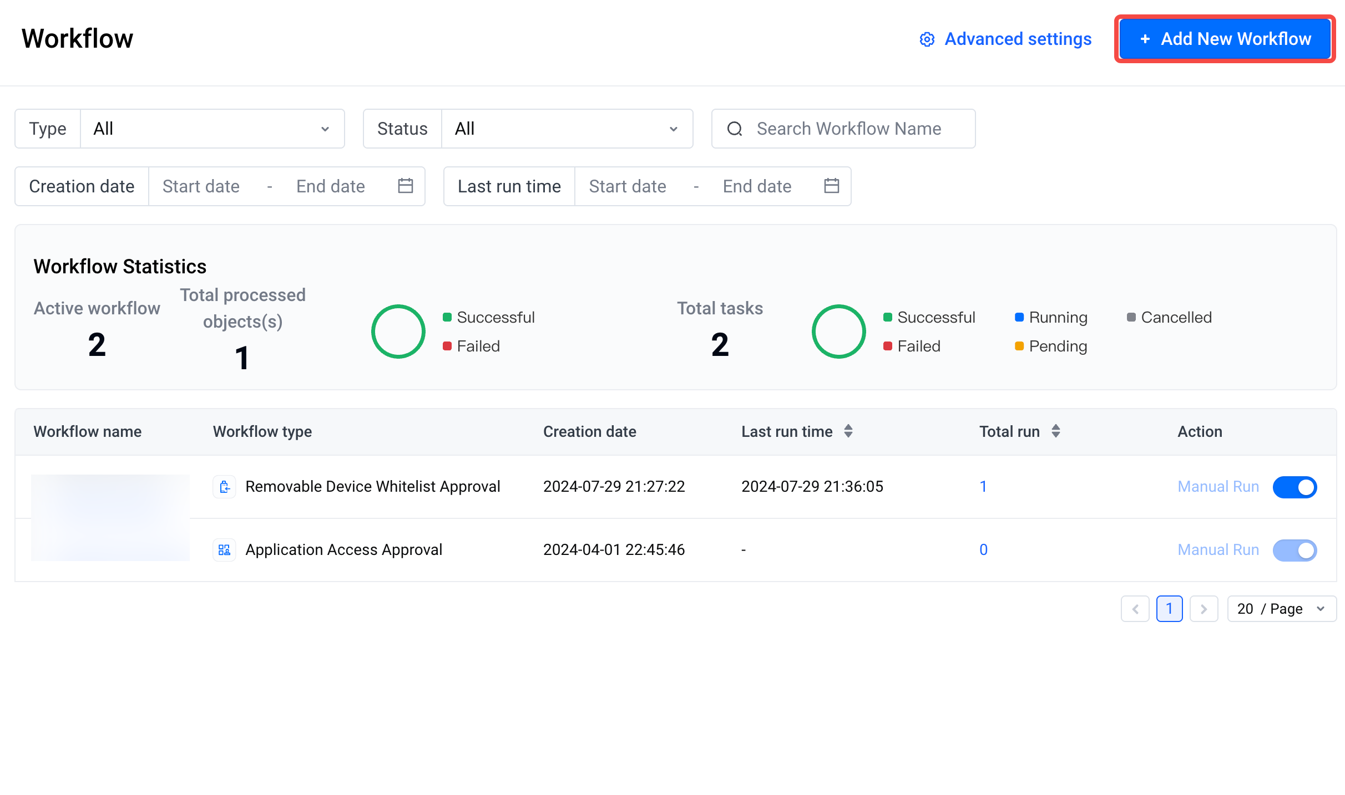Click the Removable Device Whitelist Approval icon

[x=224, y=487]
